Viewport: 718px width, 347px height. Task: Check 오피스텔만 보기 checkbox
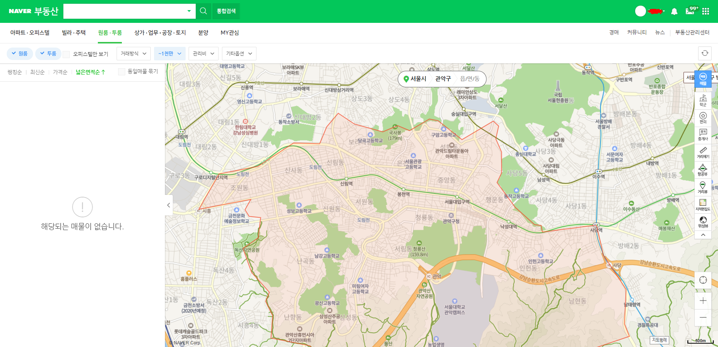click(66, 54)
